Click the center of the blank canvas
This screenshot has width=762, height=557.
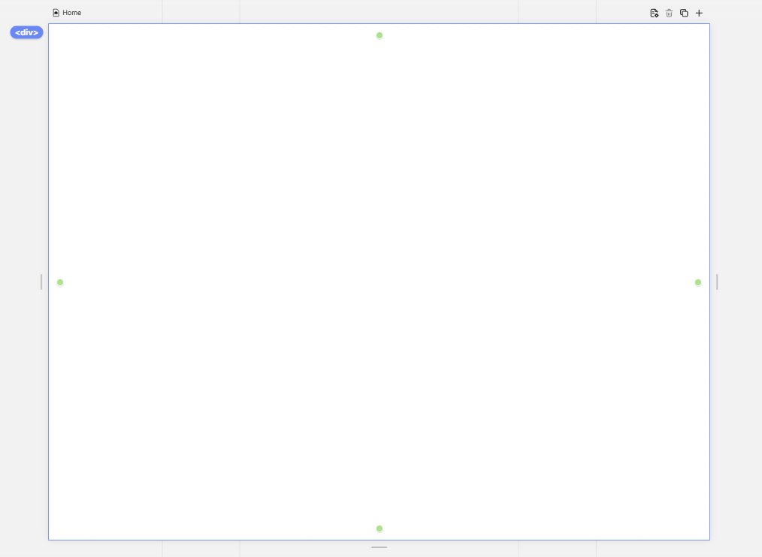(379, 282)
